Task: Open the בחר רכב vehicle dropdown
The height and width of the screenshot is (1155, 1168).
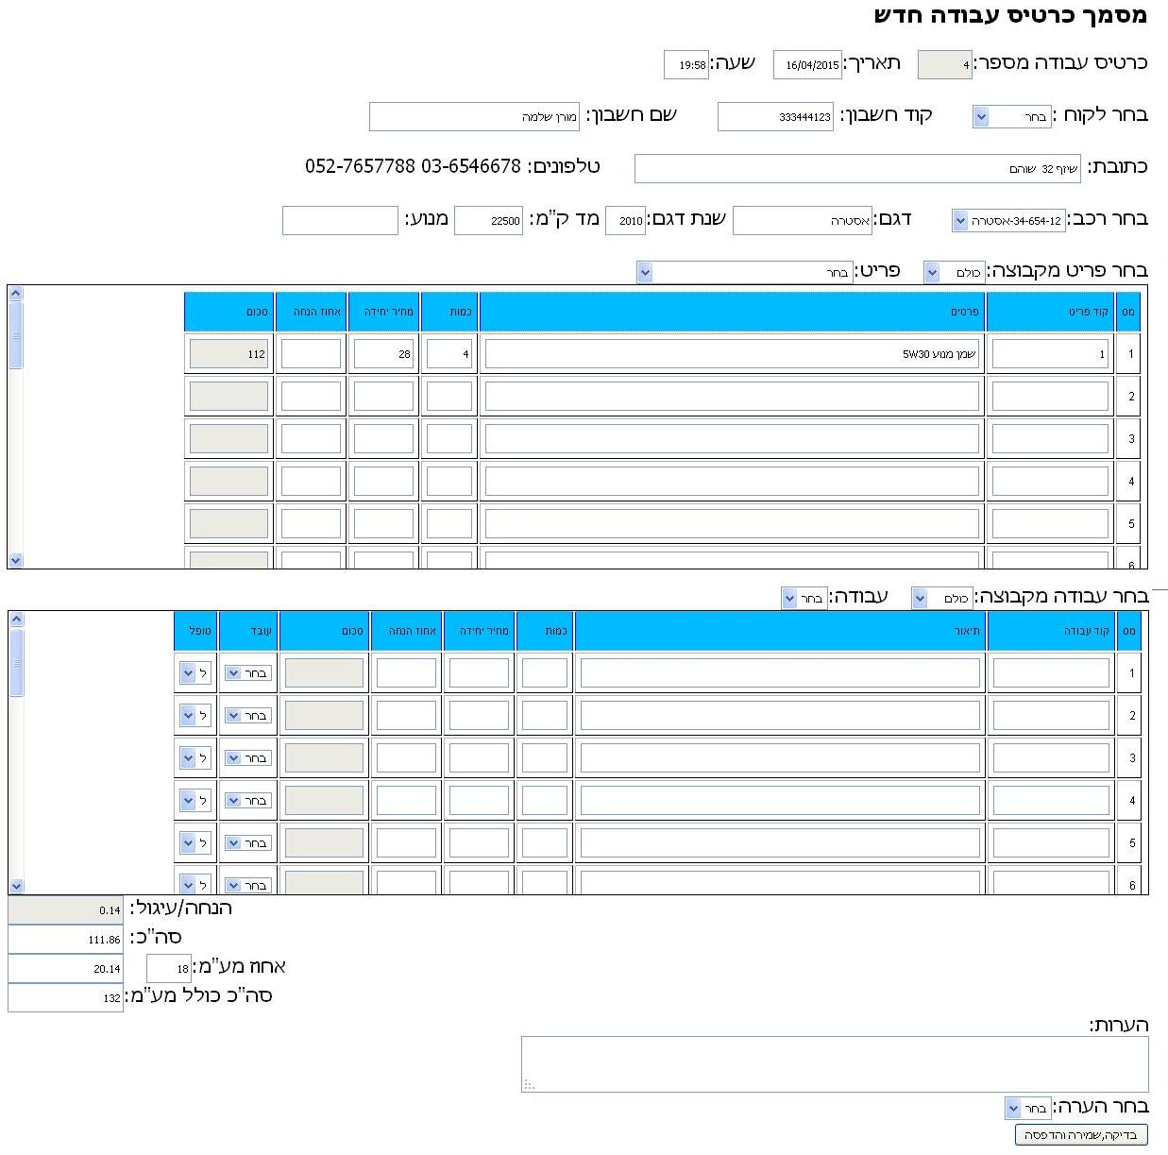Action: tap(1007, 221)
